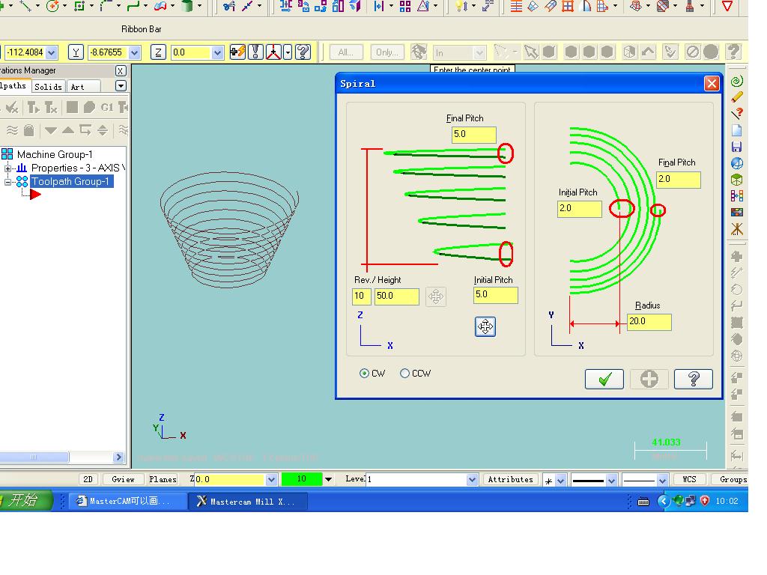Switch to the Art tab
The image size is (767, 575).
78,86
